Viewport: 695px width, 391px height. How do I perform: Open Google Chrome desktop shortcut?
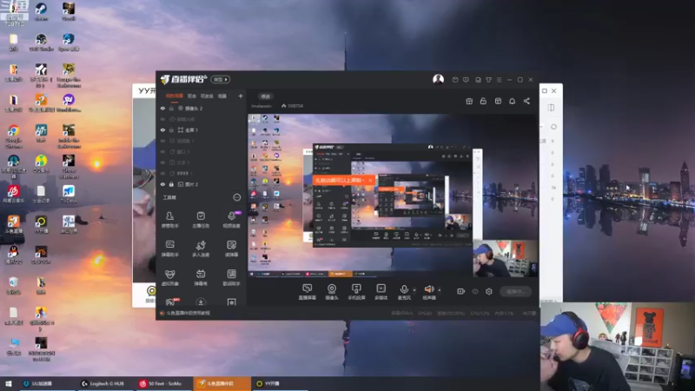coord(13,136)
